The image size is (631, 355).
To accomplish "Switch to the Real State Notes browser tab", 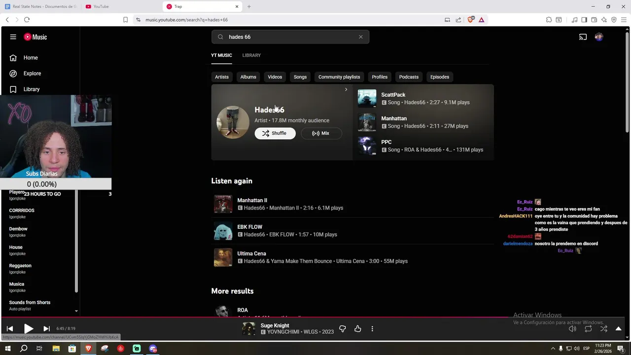I will (x=41, y=6).
